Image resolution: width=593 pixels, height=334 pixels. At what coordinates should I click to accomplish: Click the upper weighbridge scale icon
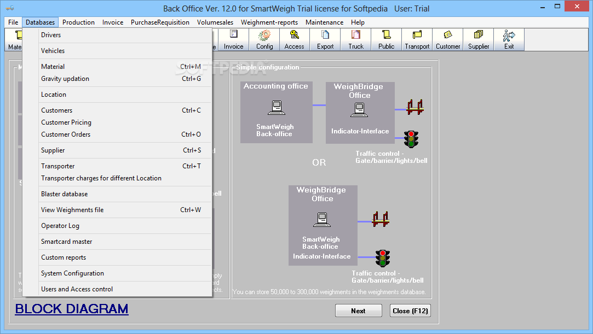[415, 108]
